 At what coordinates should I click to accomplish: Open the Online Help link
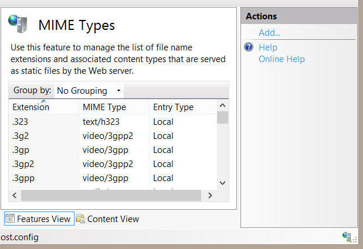point(281,59)
